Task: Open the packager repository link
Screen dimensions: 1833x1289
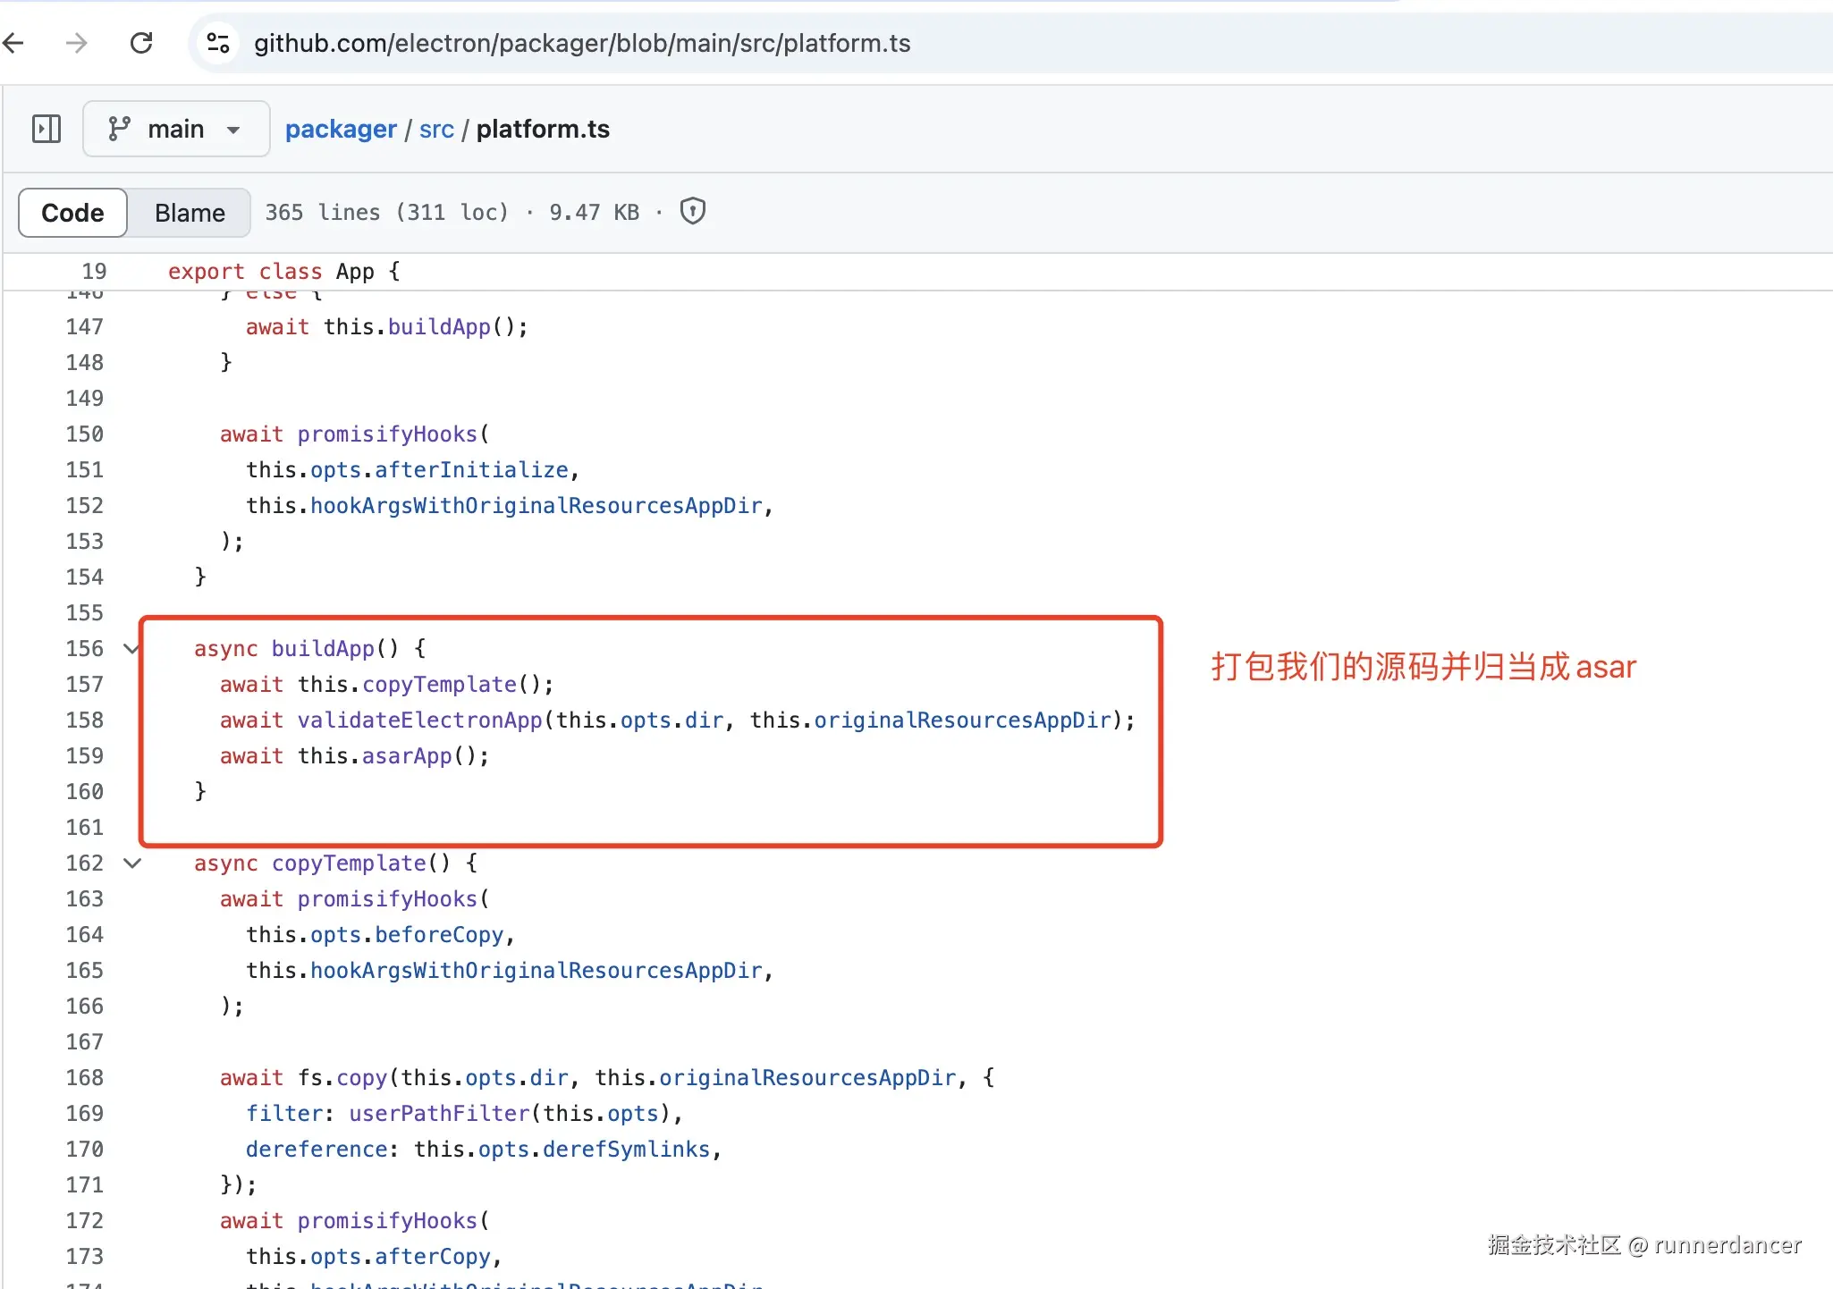Action: coord(341,129)
